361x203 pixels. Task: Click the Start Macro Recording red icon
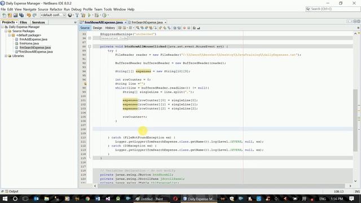click(x=184, y=28)
